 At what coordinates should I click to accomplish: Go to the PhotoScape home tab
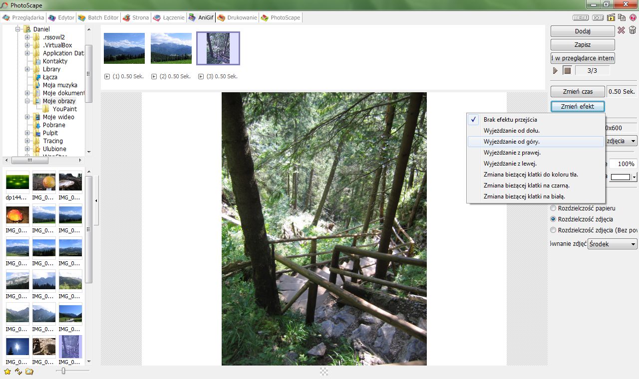coord(281,17)
